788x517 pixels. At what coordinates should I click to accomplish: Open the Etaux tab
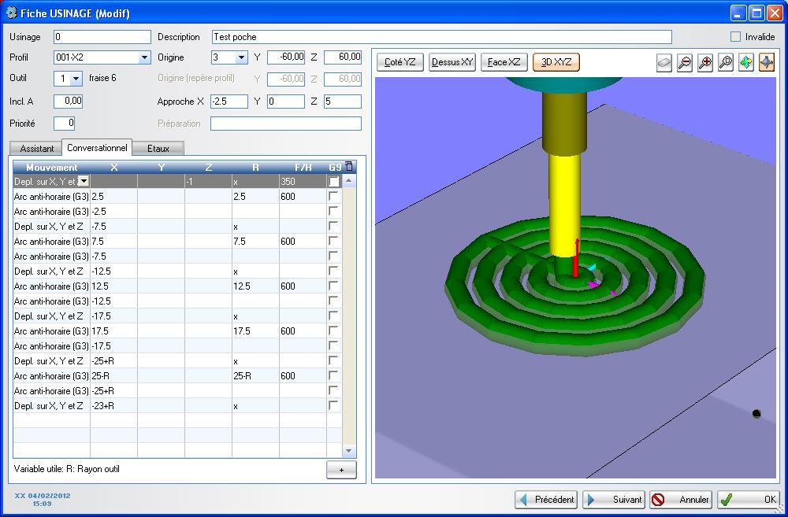point(158,149)
